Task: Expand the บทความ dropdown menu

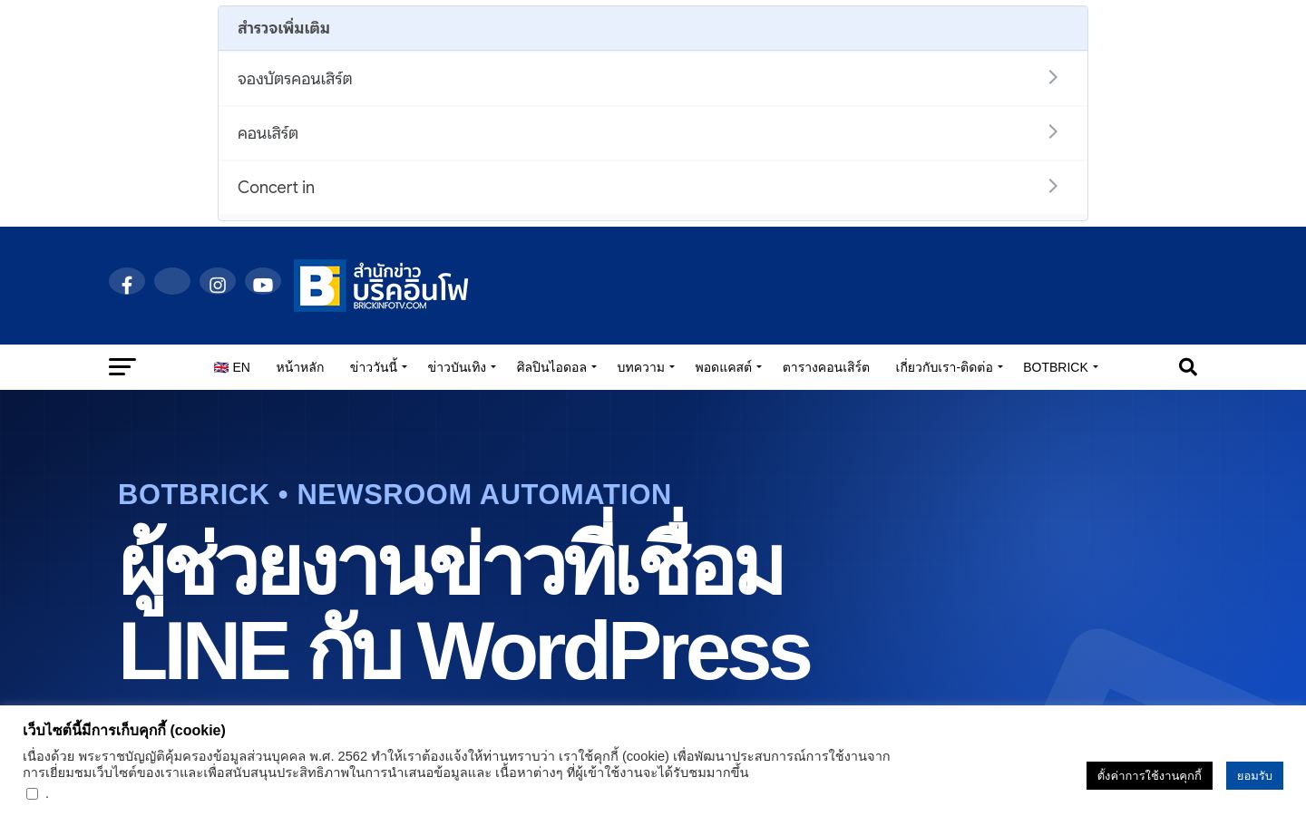Action: 646,367
